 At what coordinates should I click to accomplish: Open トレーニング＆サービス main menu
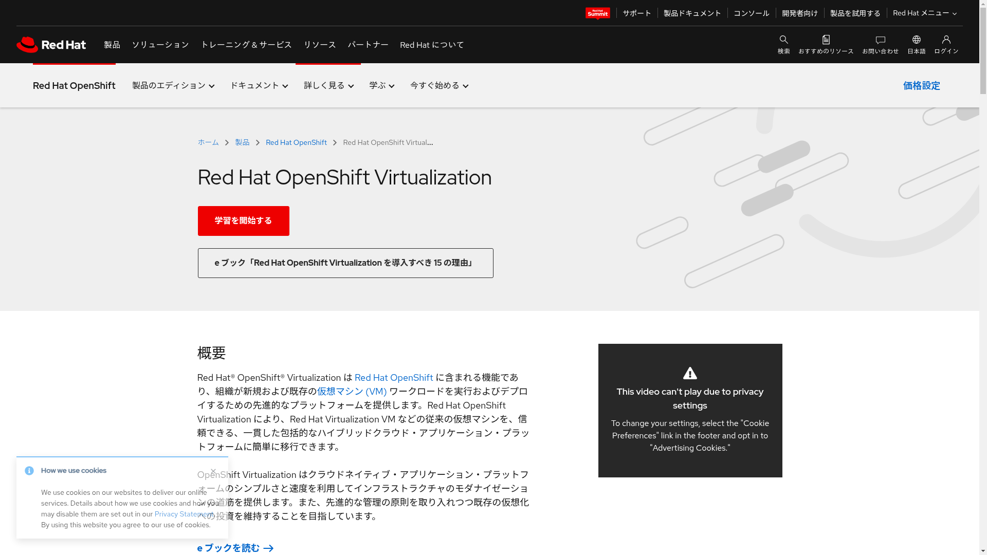tap(246, 45)
